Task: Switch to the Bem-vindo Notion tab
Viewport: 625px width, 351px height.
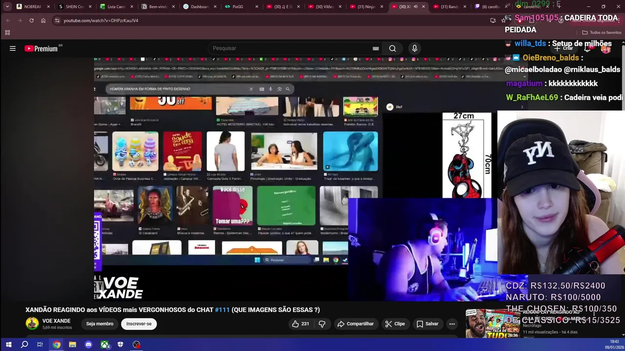Action: 158,7
